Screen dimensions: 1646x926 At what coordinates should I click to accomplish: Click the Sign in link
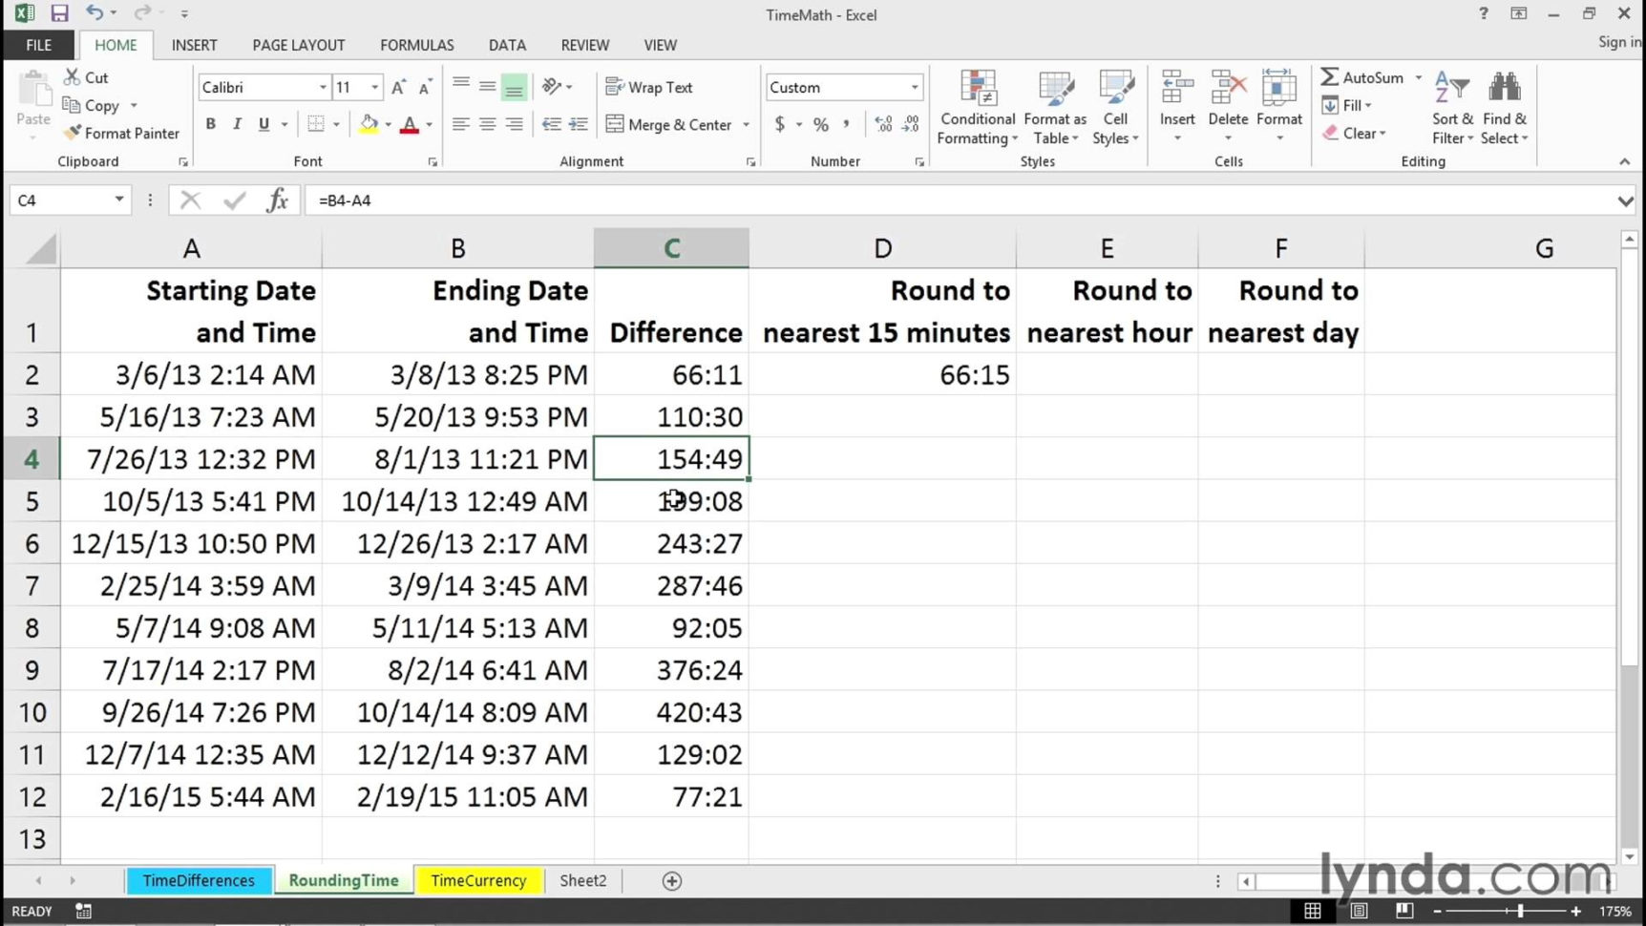1618,41
